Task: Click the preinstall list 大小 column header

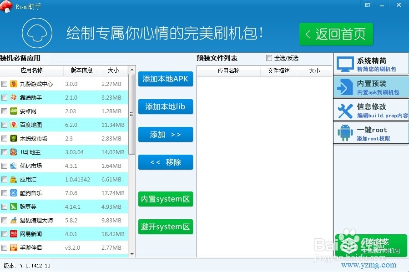Action: coord(314,71)
